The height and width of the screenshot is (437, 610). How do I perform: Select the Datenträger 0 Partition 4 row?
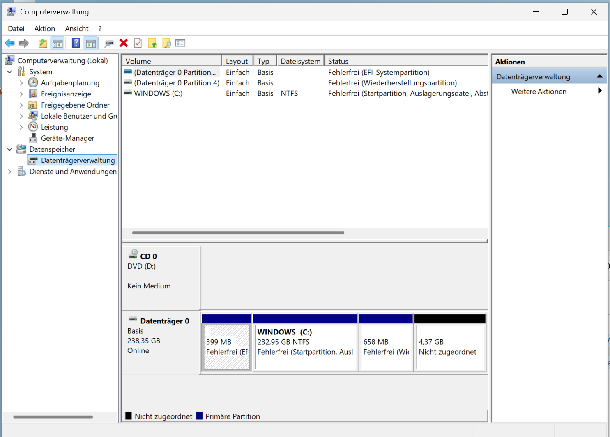tap(305, 83)
